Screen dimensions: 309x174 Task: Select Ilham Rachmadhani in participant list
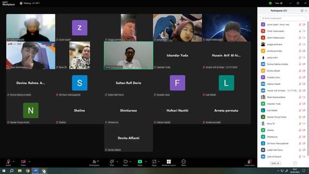coord(283,97)
